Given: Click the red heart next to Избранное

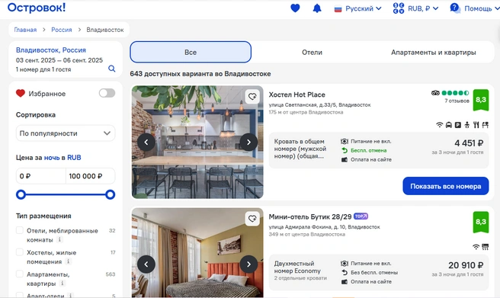Looking at the screenshot, I should click(21, 94).
